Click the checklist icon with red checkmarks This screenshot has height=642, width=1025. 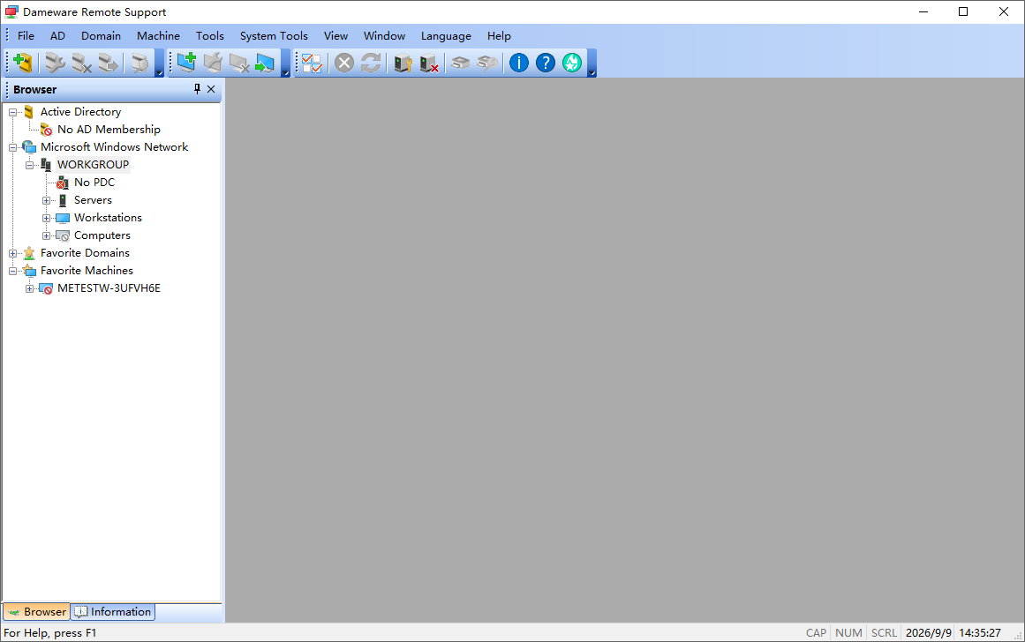(313, 63)
